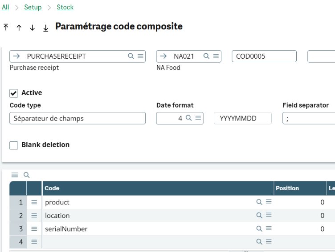Expand the Code type dropdown
This screenshot has width=335, height=252.
click(x=77, y=118)
